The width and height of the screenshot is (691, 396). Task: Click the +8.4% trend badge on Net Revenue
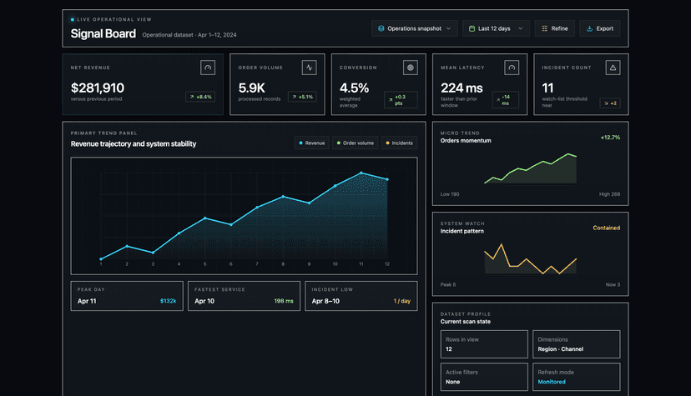[x=200, y=97]
